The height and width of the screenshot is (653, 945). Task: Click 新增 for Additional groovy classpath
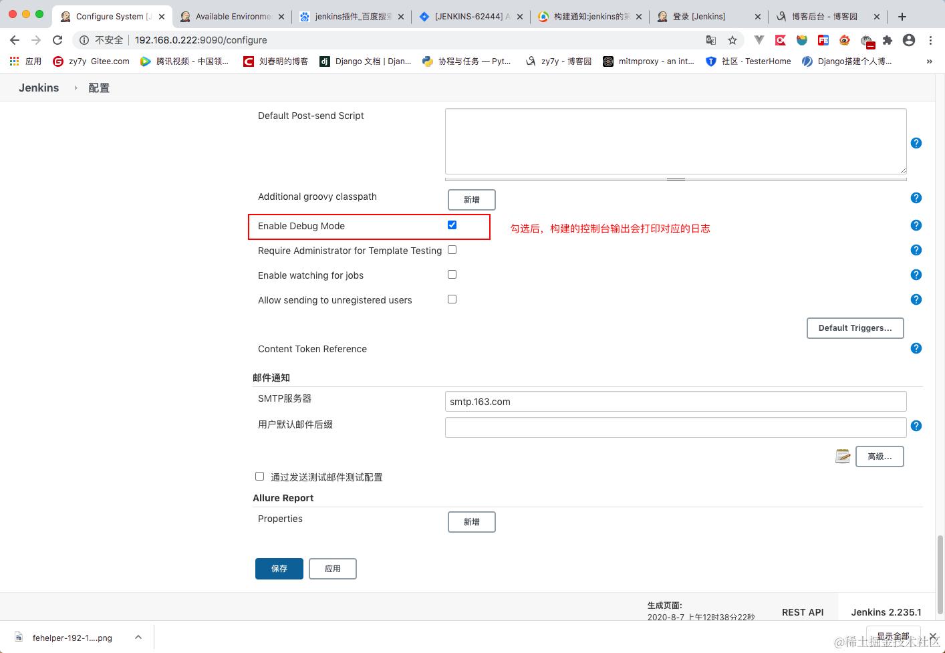472,199
